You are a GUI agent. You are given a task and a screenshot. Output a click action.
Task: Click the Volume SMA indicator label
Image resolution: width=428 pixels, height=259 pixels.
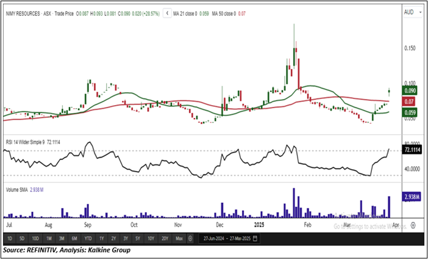(17, 190)
